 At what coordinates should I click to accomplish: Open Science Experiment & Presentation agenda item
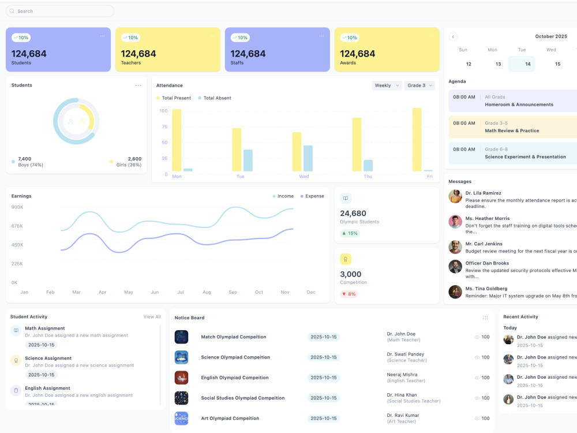(513, 153)
